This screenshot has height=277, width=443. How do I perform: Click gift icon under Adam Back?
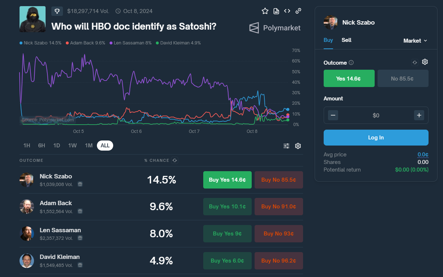(x=80, y=211)
